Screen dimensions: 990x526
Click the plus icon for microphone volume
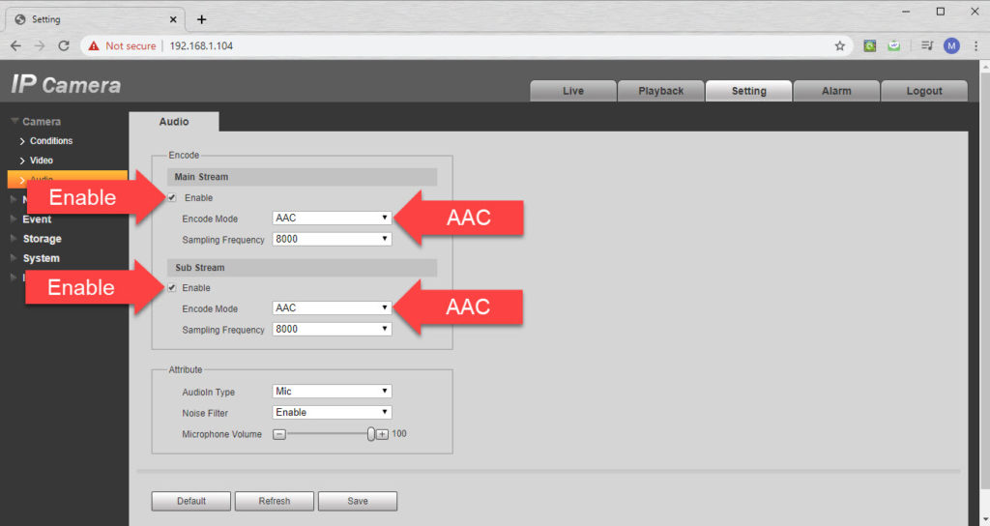tap(382, 434)
